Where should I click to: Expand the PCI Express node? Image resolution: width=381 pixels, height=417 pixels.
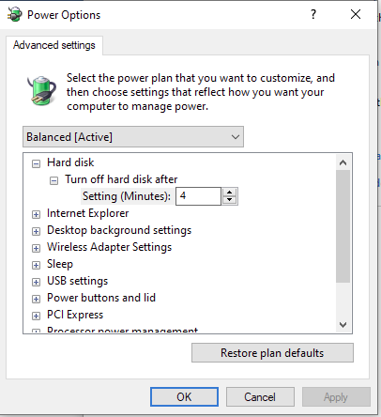point(36,316)
